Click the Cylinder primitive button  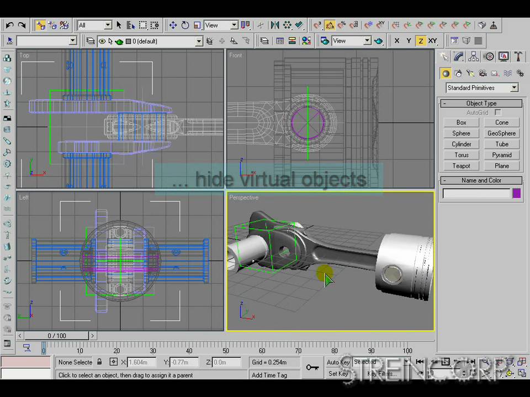[x=462, y=144]
